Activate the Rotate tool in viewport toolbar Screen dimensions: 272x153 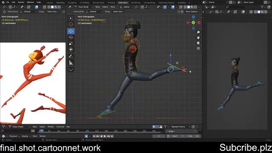[71, 37]
